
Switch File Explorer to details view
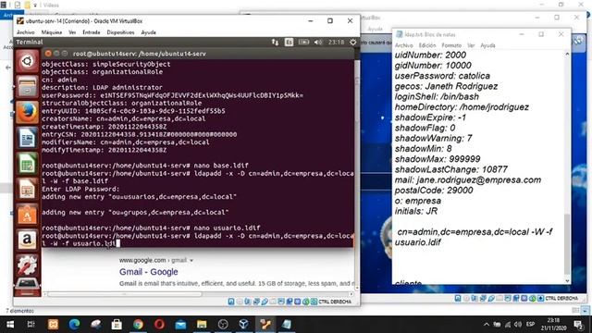[575, 311]
